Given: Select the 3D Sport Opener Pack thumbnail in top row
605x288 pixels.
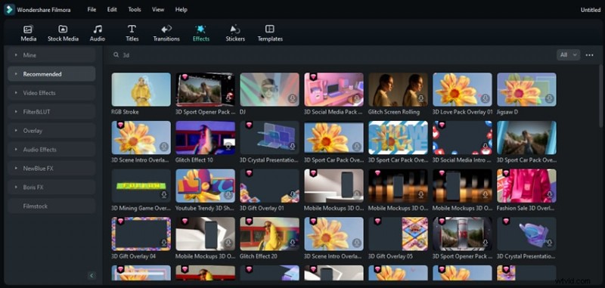Looking at the screenshot, I should [x=205, y=89].
